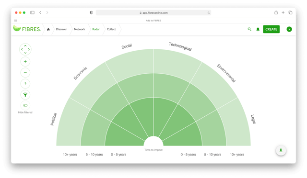Go forward in browser history
Viewport: 307px width, 178px height.
47,12
